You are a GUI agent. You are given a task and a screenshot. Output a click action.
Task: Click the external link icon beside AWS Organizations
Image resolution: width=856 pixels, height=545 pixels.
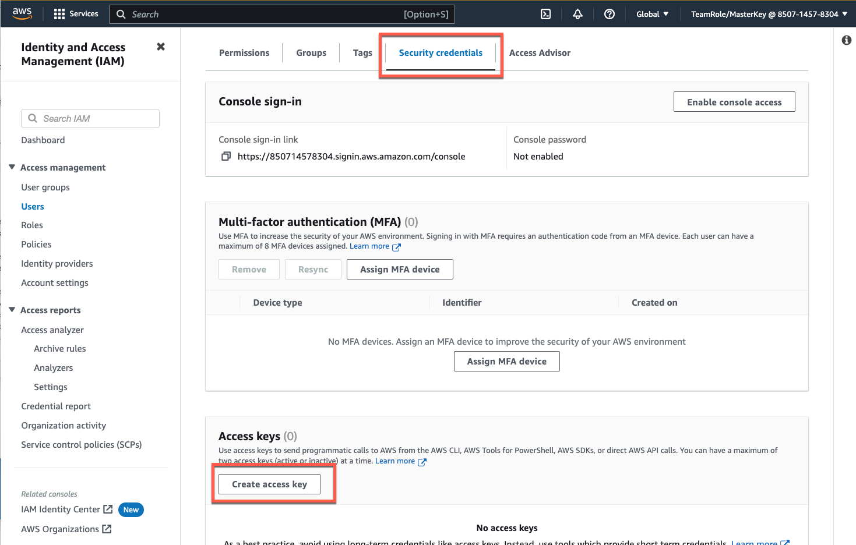(107, 529)
